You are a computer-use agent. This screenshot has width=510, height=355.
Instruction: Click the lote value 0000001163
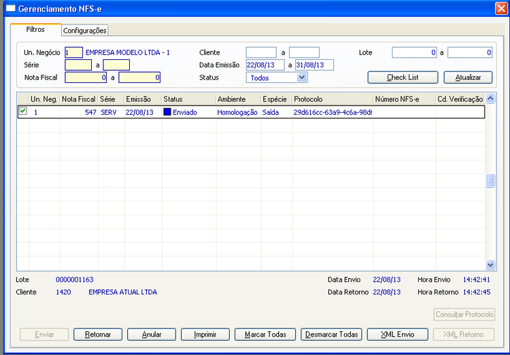(x=75, y=280)
